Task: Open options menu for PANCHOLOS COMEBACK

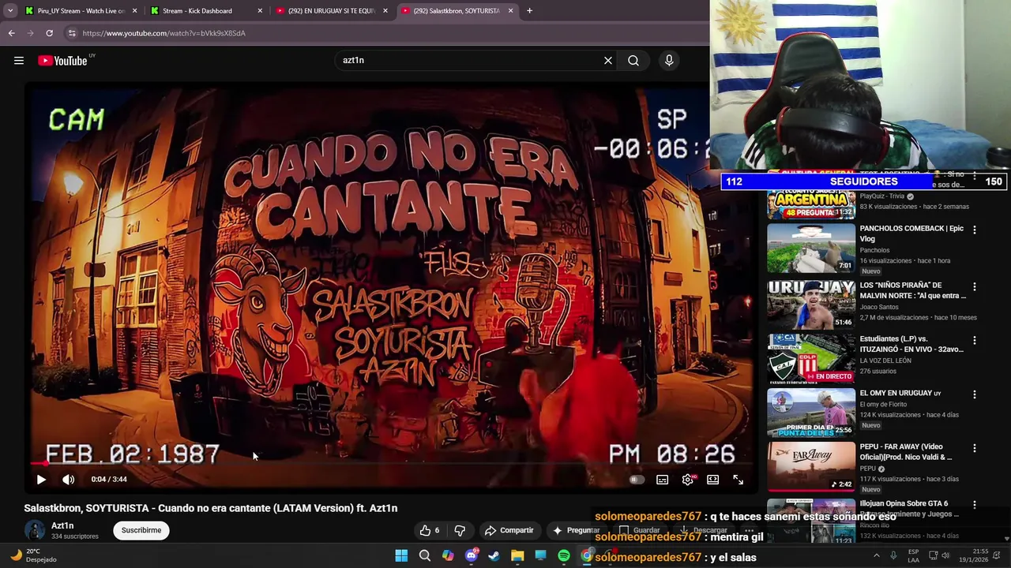Action: coord(974,230)
